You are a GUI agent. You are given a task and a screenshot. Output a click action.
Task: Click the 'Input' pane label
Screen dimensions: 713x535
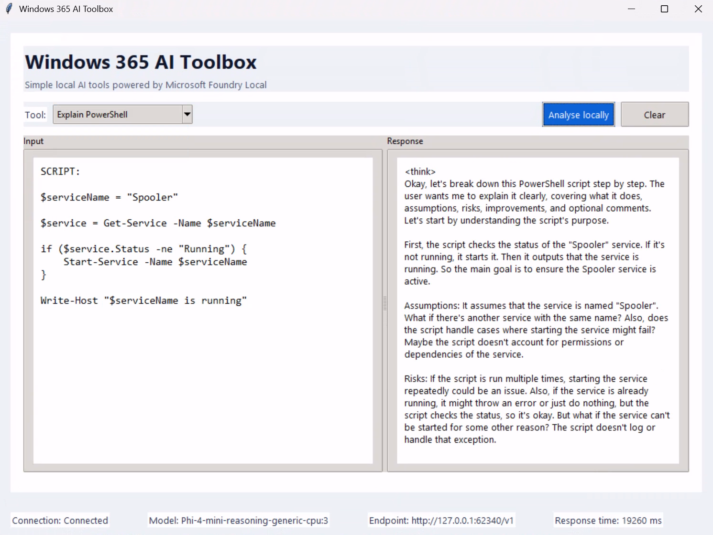click(x=33, y=141)
